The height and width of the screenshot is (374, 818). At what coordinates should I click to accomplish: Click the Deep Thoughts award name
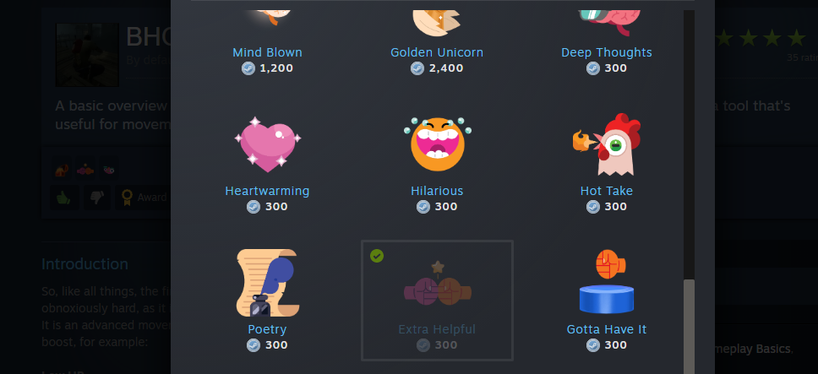point(607,52)
